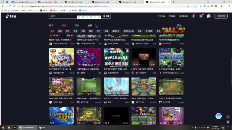Open WeChat 微信 from the taskbar
Screen dimensions: 232x130
pos(42,128)
